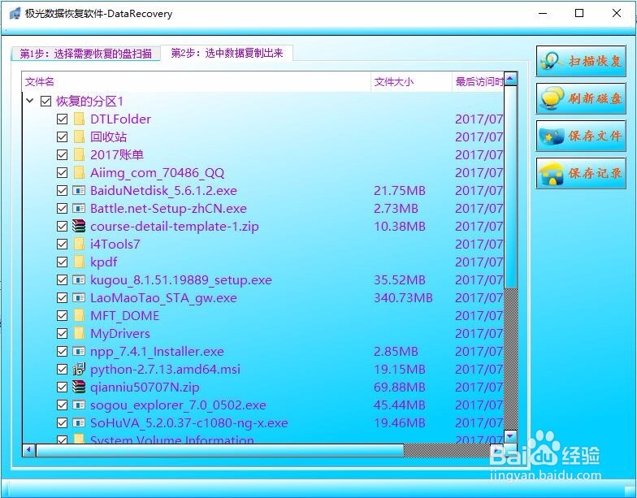The height and width of the screenshot is (498, 637).
Task: Select the Aiimg_com_70486_QQ folder name
Action: tap(158, 172)
